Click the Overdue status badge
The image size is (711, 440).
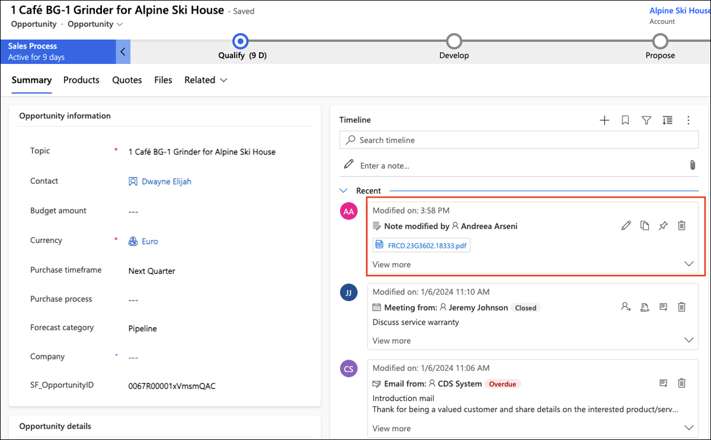pos(503,384)
